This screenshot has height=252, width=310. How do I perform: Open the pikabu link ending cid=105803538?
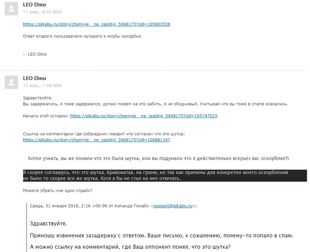[97, 24]
